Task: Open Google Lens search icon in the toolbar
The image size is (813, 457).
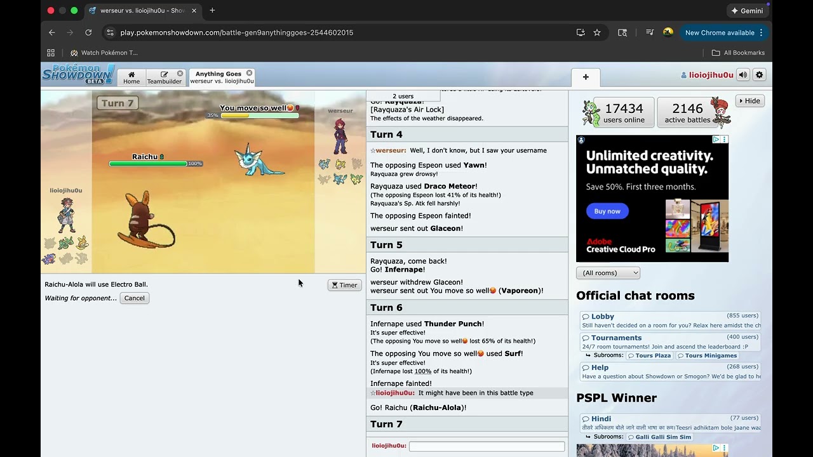Action: tap(622, 32)
